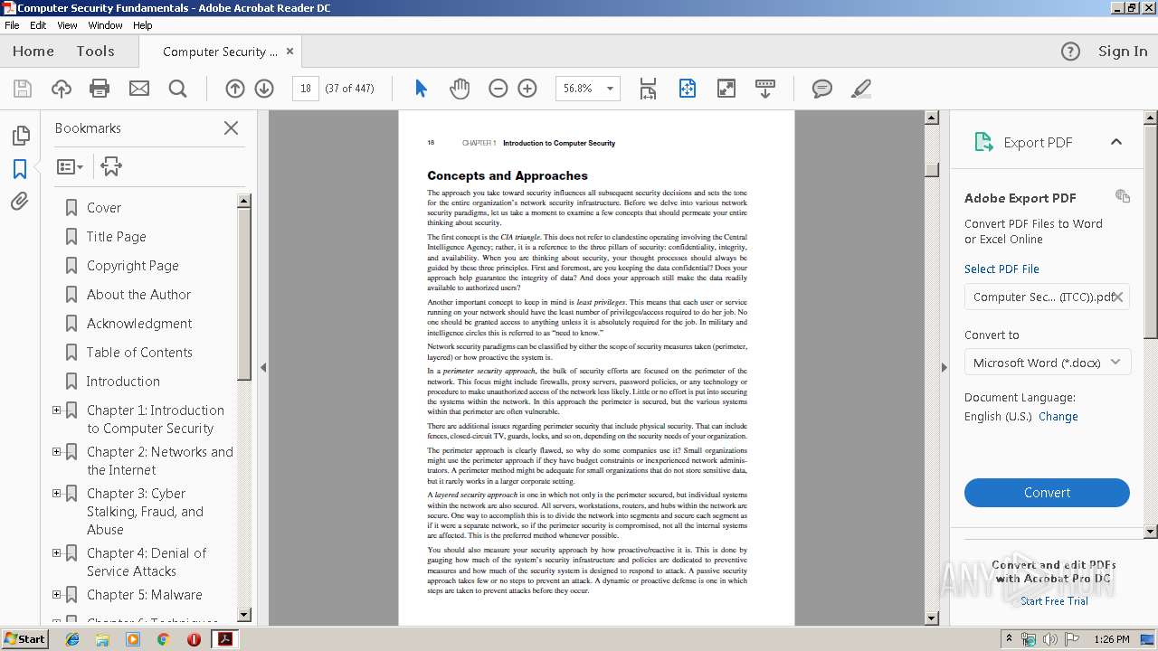Open the Copyright Page bookmark
This screenshot has height=651, width=1158.
coord(133,266)
